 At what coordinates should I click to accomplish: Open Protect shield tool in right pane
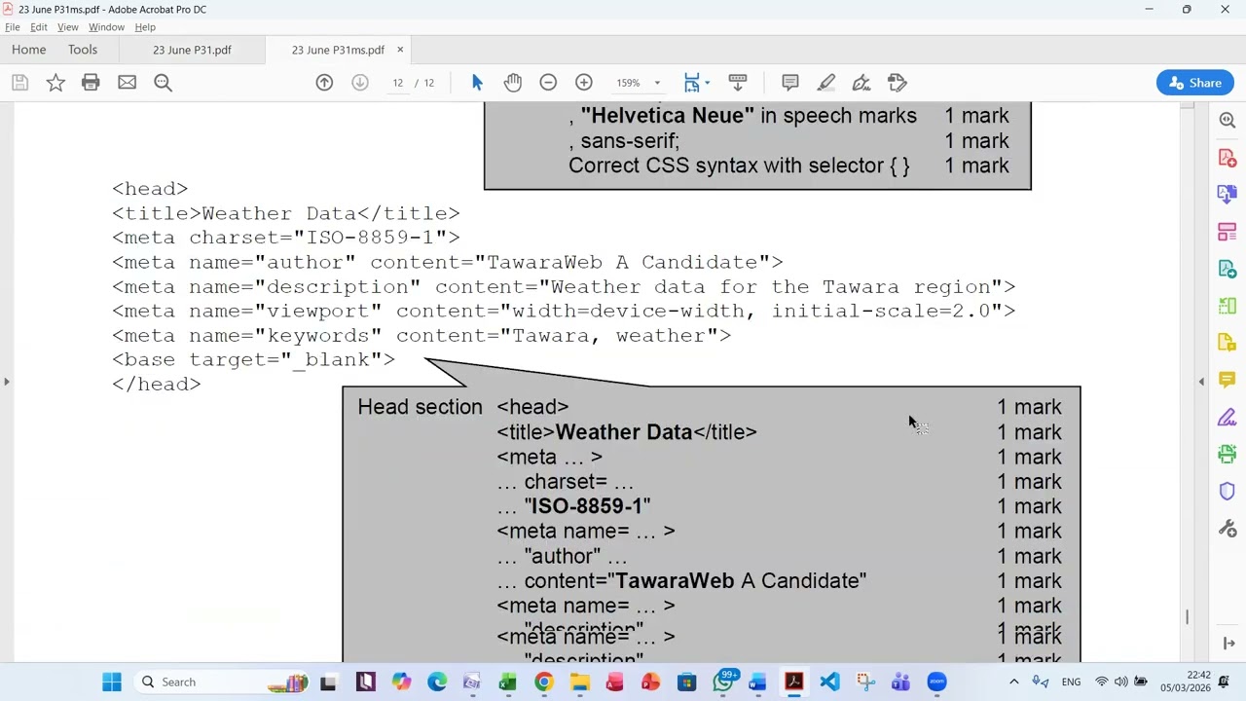click(x=1228, y=492)
